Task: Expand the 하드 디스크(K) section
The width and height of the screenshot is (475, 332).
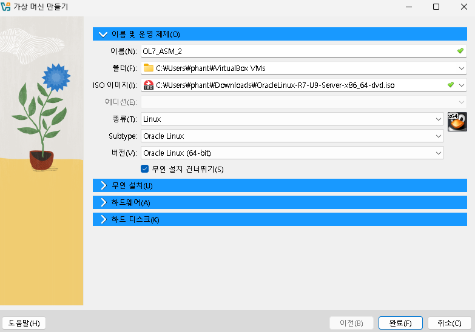Action: point(280,219)
